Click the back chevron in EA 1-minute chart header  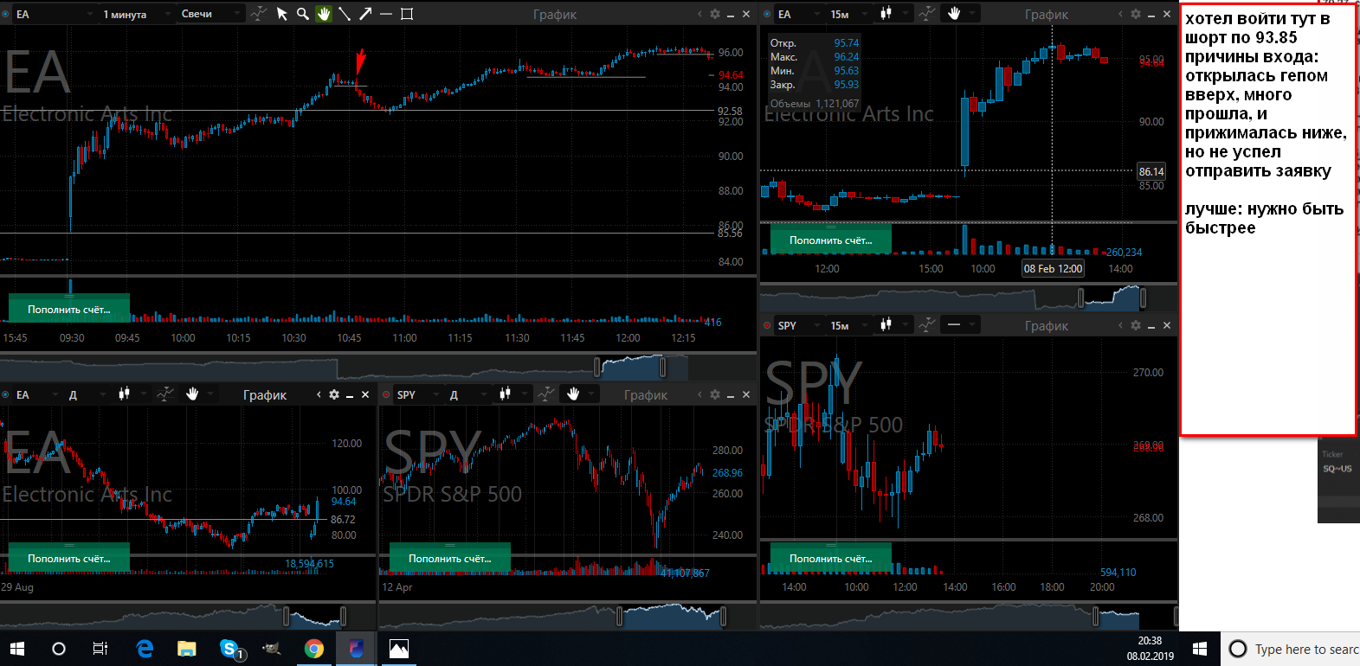coord(699,14)
